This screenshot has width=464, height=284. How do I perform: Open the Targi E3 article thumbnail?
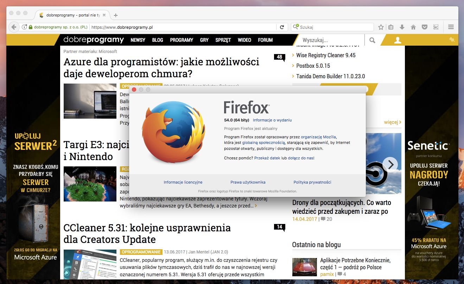(x=90, y=184)
